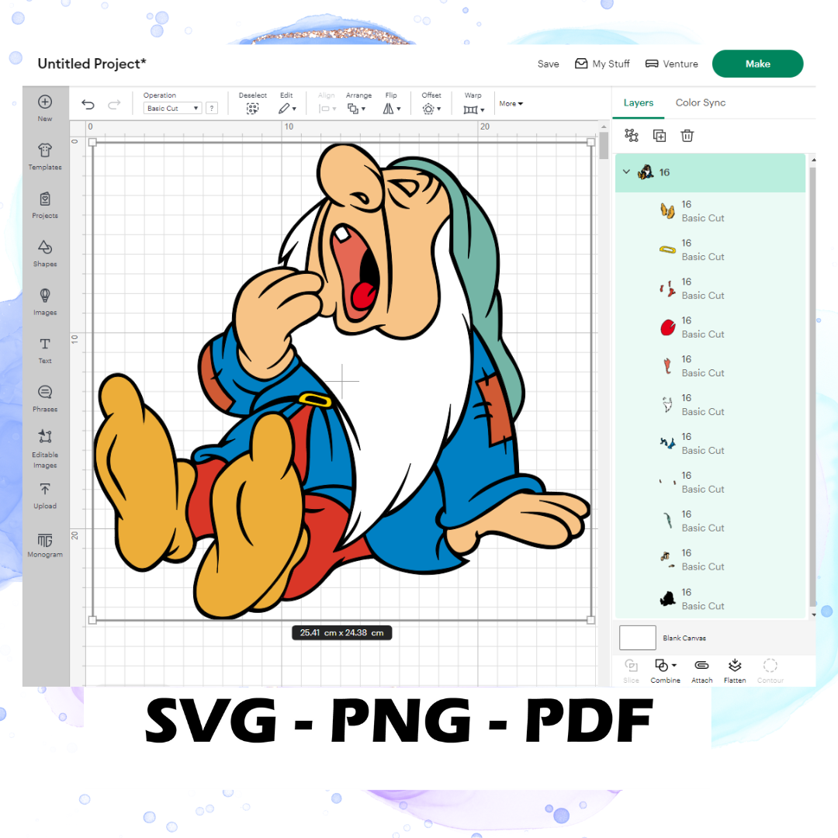This screenshot has width=838, height=838.
Task: Select the black silhouette outline layer
Action: click(710, 599)
